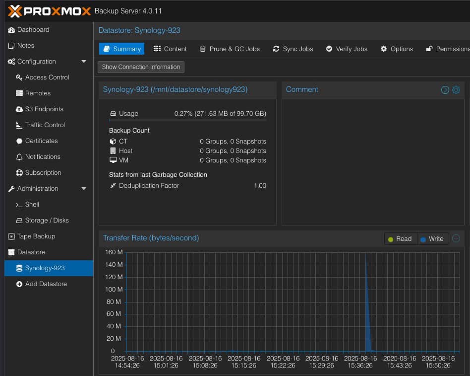Toggle the Write series in chart legend
This screenshot has width=470, height=376.
(x=432, y=239)
